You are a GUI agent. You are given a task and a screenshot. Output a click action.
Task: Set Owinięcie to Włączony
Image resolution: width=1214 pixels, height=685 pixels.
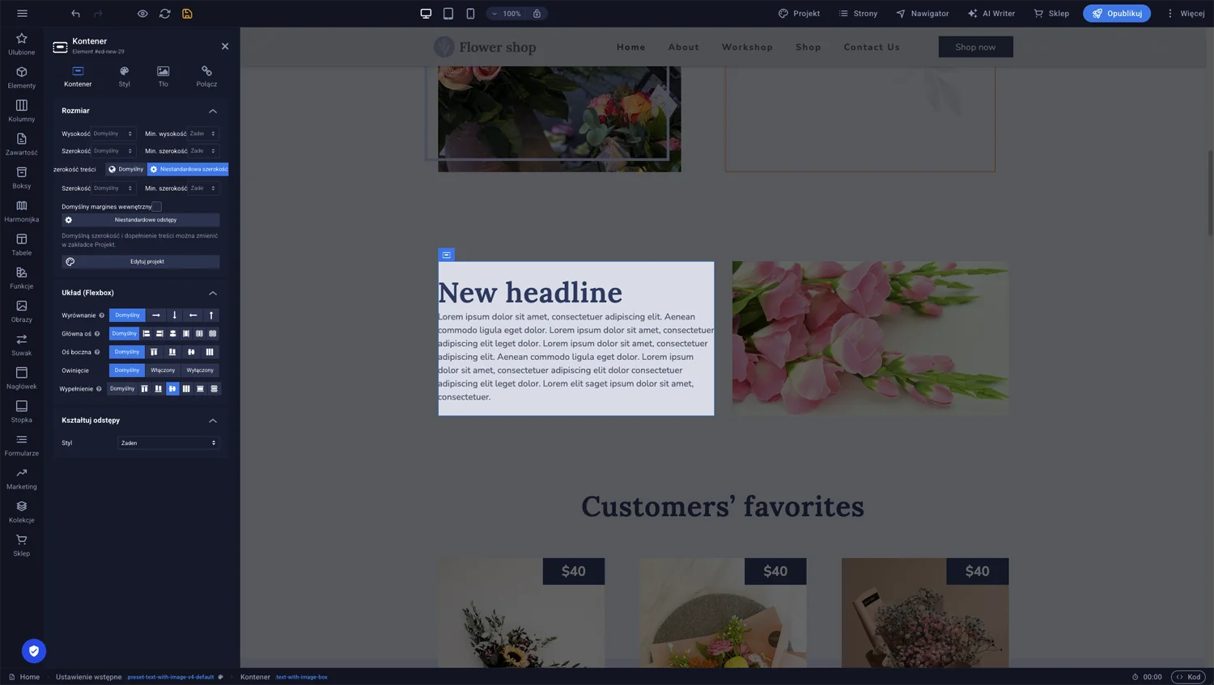(163, 370)
